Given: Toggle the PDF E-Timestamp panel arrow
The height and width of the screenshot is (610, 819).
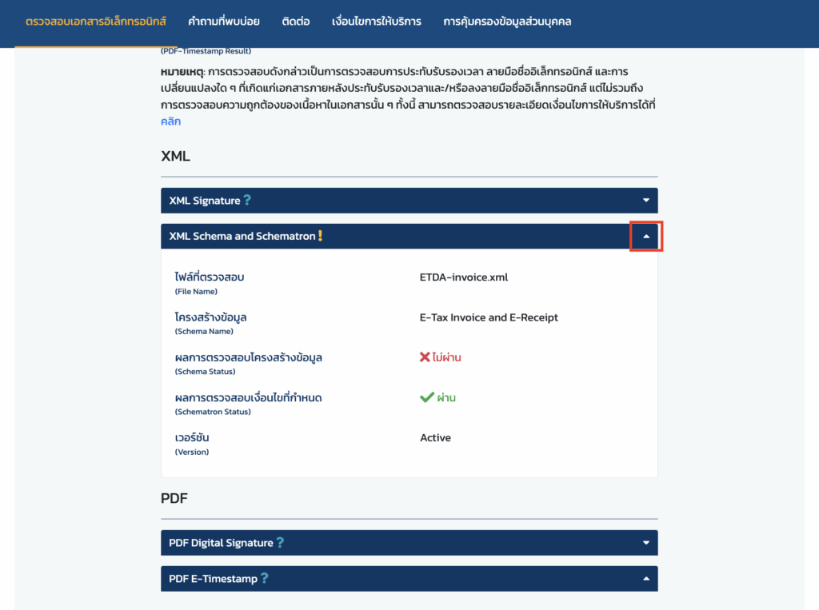Looking at the screenshot, I should click(645, 579).
